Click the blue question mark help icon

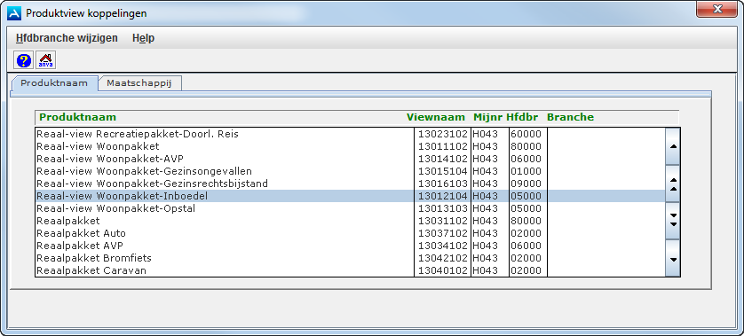point(24,60)
